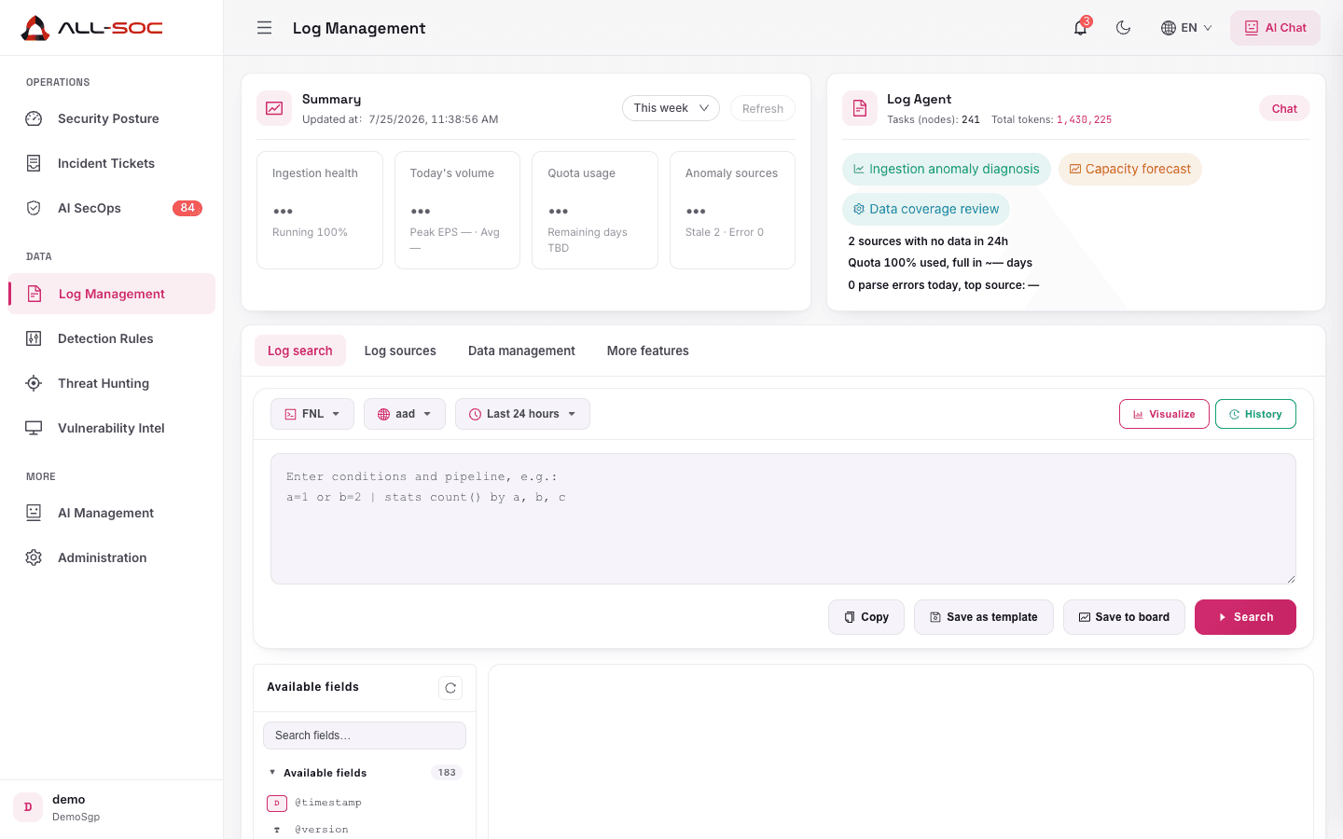Click the Visualize button
This screenshot has height=839, width=1343.
[1164, 414]
